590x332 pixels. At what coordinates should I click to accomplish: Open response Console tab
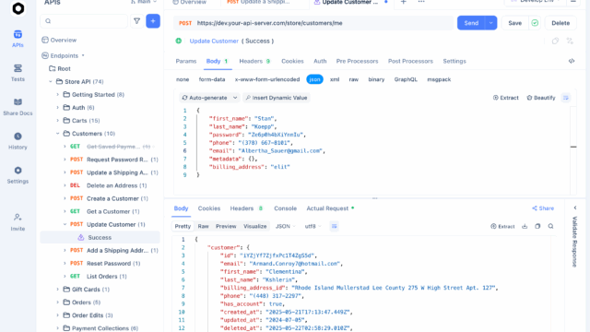tap(285, 208)
